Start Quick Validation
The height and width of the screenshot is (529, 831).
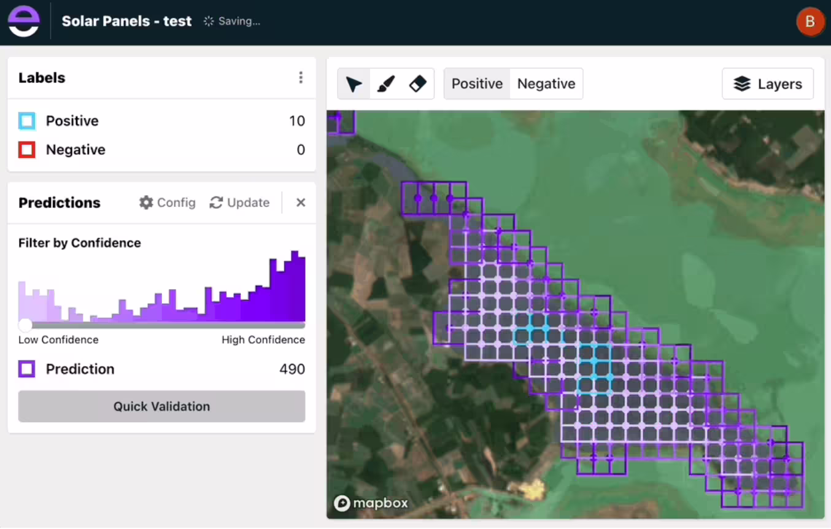[x=162, y=406]
